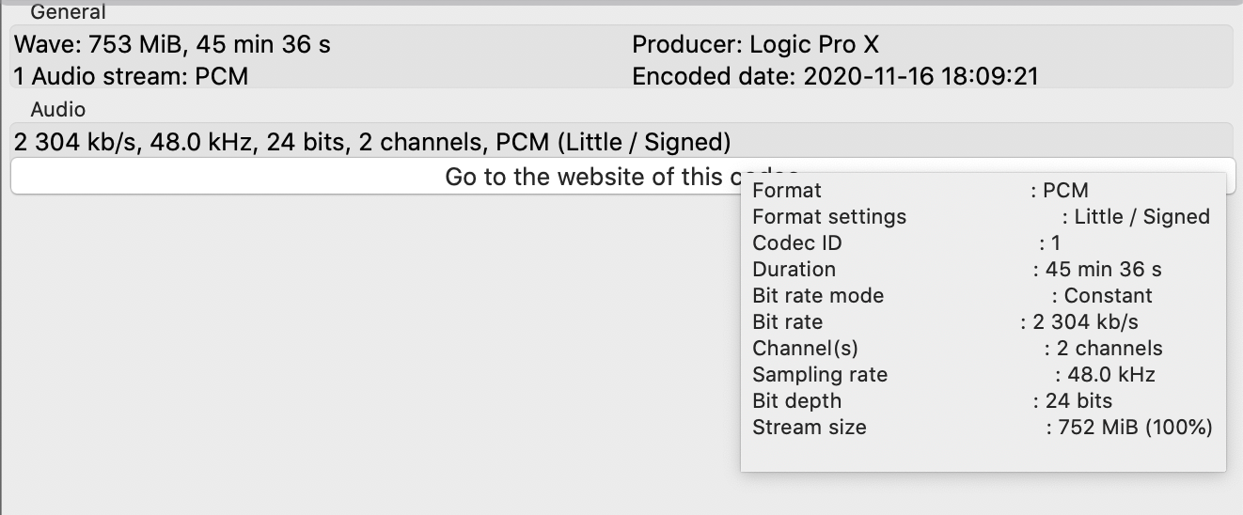The image size is (1243, 515).
Task: Click the Stream size 752 MiB value
Action: click(1129, 428)
